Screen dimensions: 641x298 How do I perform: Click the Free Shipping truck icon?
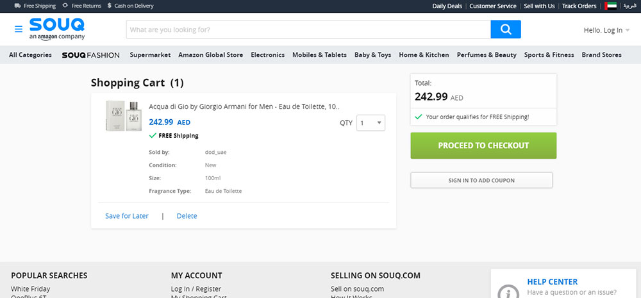coord(17,6)
